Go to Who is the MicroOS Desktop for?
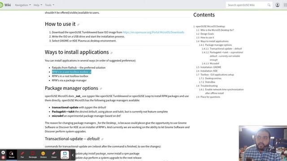 [217, 30]
